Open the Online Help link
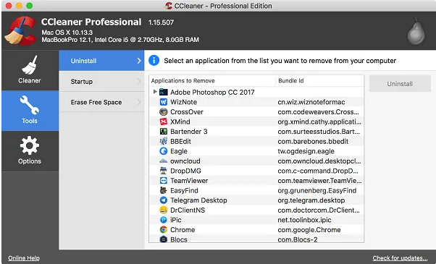This screenshot has width=436, height=264. tap(24, 258)
